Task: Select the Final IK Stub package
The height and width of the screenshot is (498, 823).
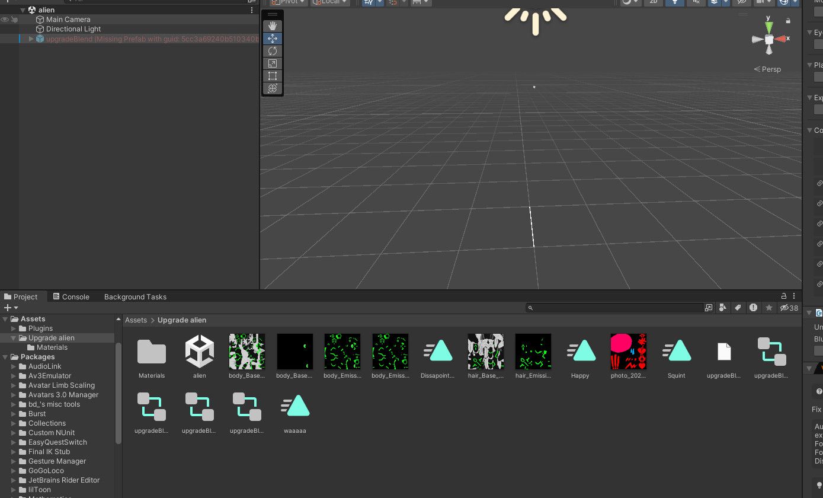Action: click(x=49, y=452)
